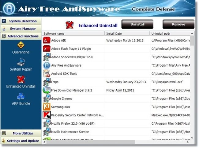Click date Wednesday January 23,2013
This screenshot has width=199, height=148.
click(x=126, y=82)
